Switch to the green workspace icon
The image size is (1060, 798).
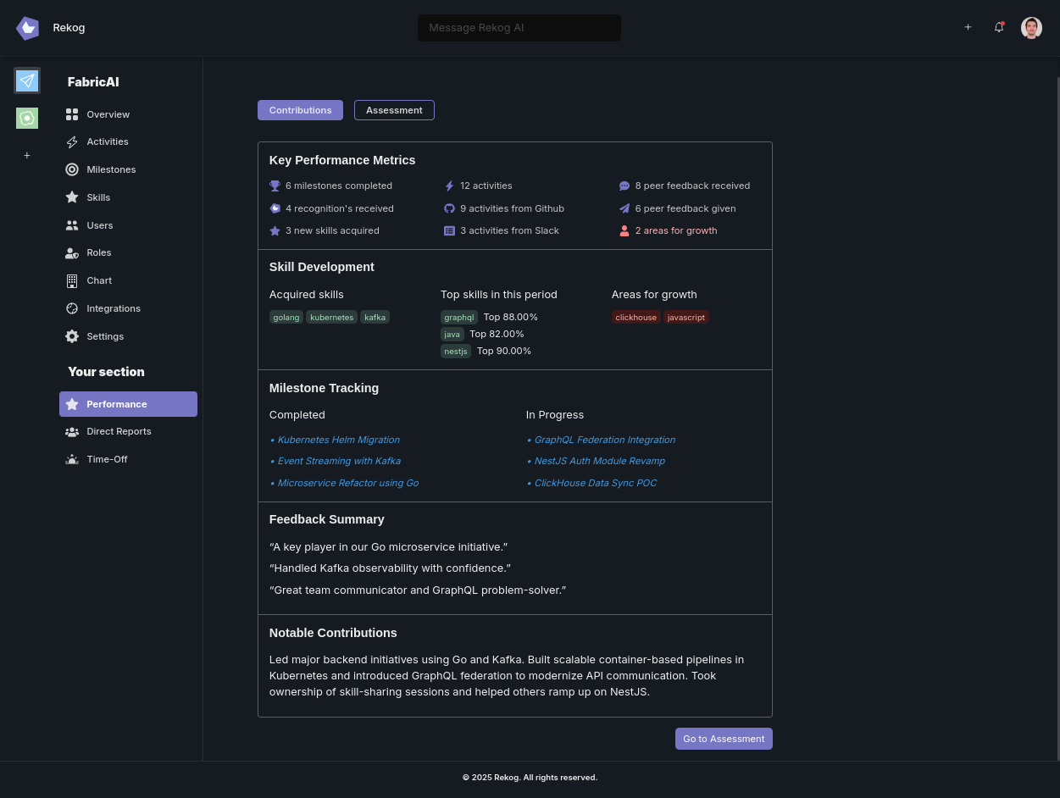tap(27, 118)
